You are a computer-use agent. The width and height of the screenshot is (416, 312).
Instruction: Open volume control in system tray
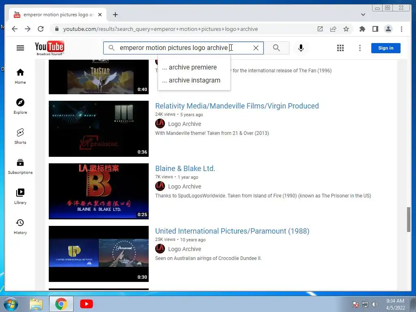(375, 304)
